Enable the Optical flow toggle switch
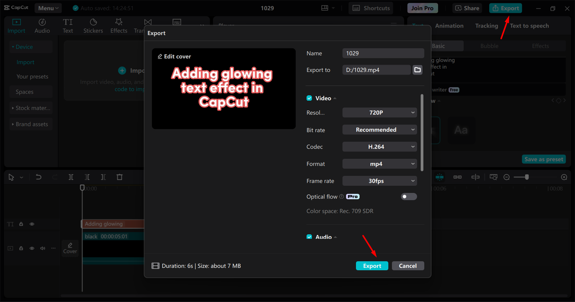 point(409,196)
